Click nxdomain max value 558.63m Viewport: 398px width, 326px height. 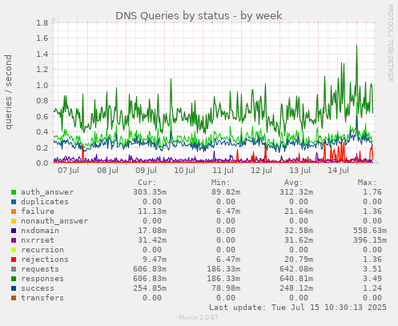tap(370, 231)
